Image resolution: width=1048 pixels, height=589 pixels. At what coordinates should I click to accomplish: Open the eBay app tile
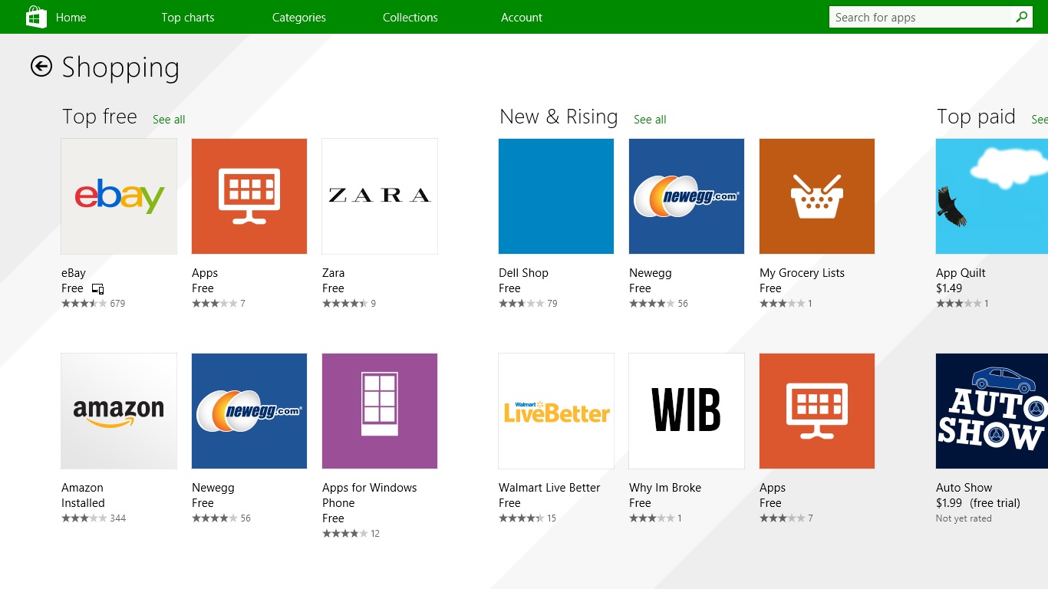(x=119, y=196)
